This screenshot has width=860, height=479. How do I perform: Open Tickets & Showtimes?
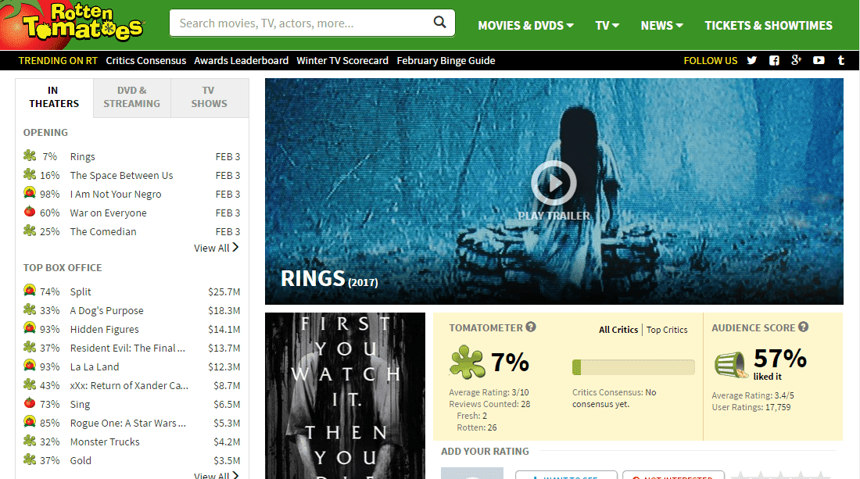tap(769, 25)
